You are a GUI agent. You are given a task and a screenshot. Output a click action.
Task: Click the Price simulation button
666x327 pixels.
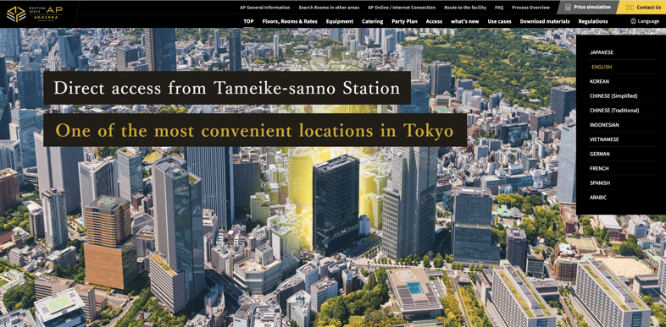tap(588, 8)
